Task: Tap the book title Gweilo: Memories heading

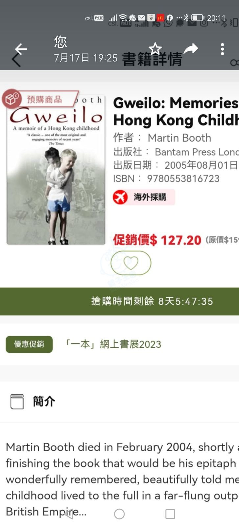Action: (x=176, y=103)
